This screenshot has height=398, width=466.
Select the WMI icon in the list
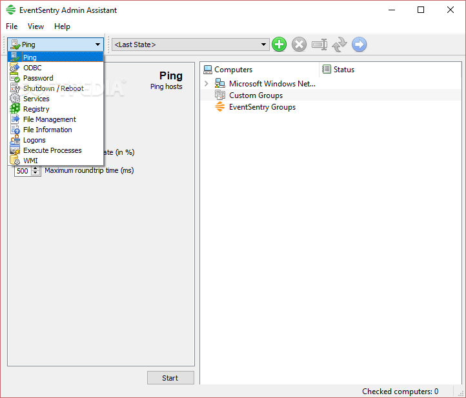(x=15, y=161)
